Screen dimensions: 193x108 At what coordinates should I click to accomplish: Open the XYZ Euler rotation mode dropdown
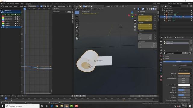pos(147,31)
